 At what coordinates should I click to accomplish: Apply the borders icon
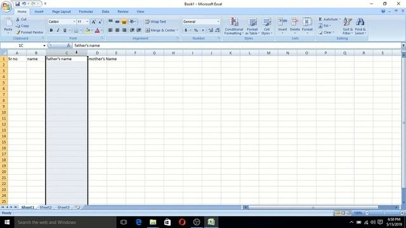[x=76, y=30]
